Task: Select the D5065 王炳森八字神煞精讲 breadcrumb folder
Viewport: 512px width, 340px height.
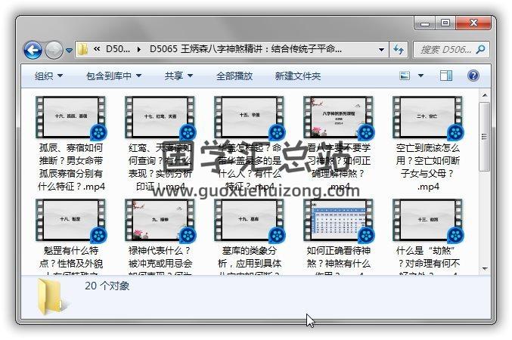Action: coord(246,49)
